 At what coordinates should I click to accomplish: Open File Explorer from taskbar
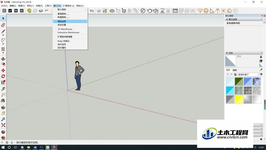pyautogui.click(x=29, y=147)
